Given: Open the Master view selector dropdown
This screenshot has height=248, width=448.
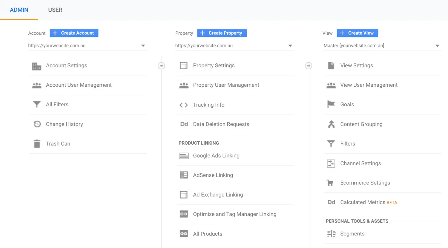Looking at the screenshot, I should pyautogui.click(x=382, y=46).
